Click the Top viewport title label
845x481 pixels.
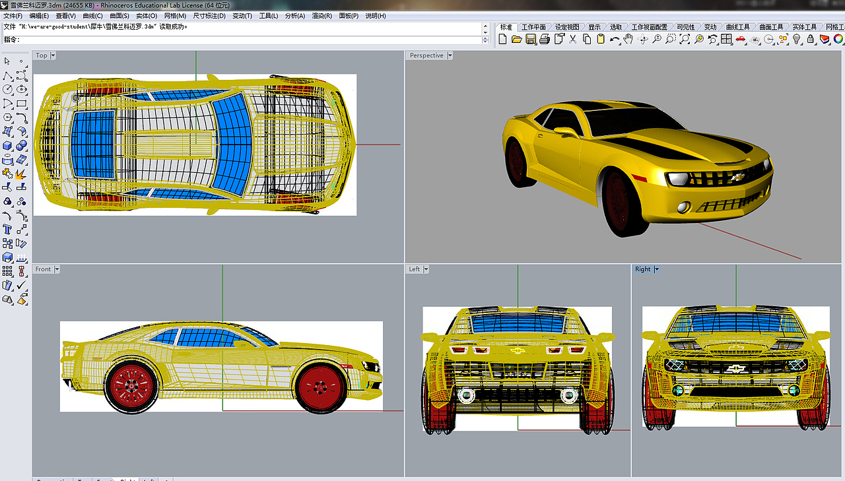tap(42, 55)
